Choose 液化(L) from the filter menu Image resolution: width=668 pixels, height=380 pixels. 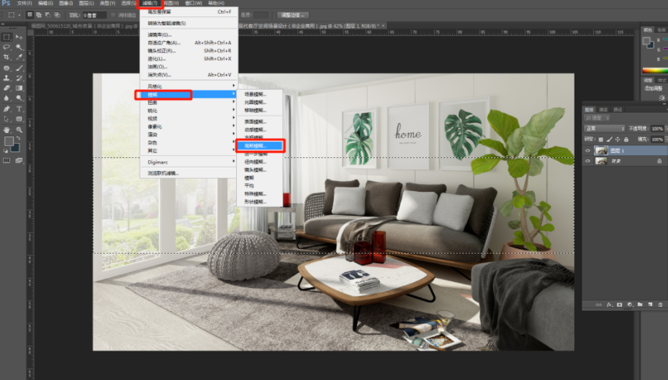(189, 59)
